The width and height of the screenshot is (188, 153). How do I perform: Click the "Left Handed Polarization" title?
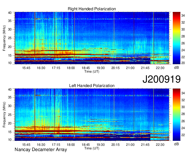tap(92, 86)
